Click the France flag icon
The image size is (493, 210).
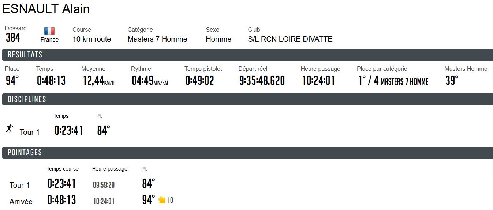click(49, 31)
